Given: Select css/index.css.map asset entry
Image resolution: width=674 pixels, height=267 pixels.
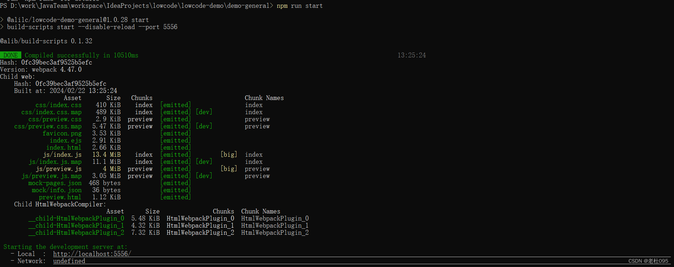Looking at the screenshot, I should coord(51,112).
